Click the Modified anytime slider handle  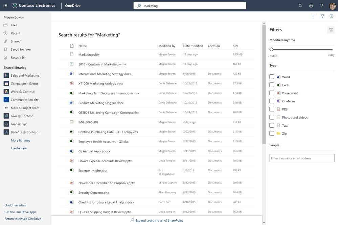[271, 49]
